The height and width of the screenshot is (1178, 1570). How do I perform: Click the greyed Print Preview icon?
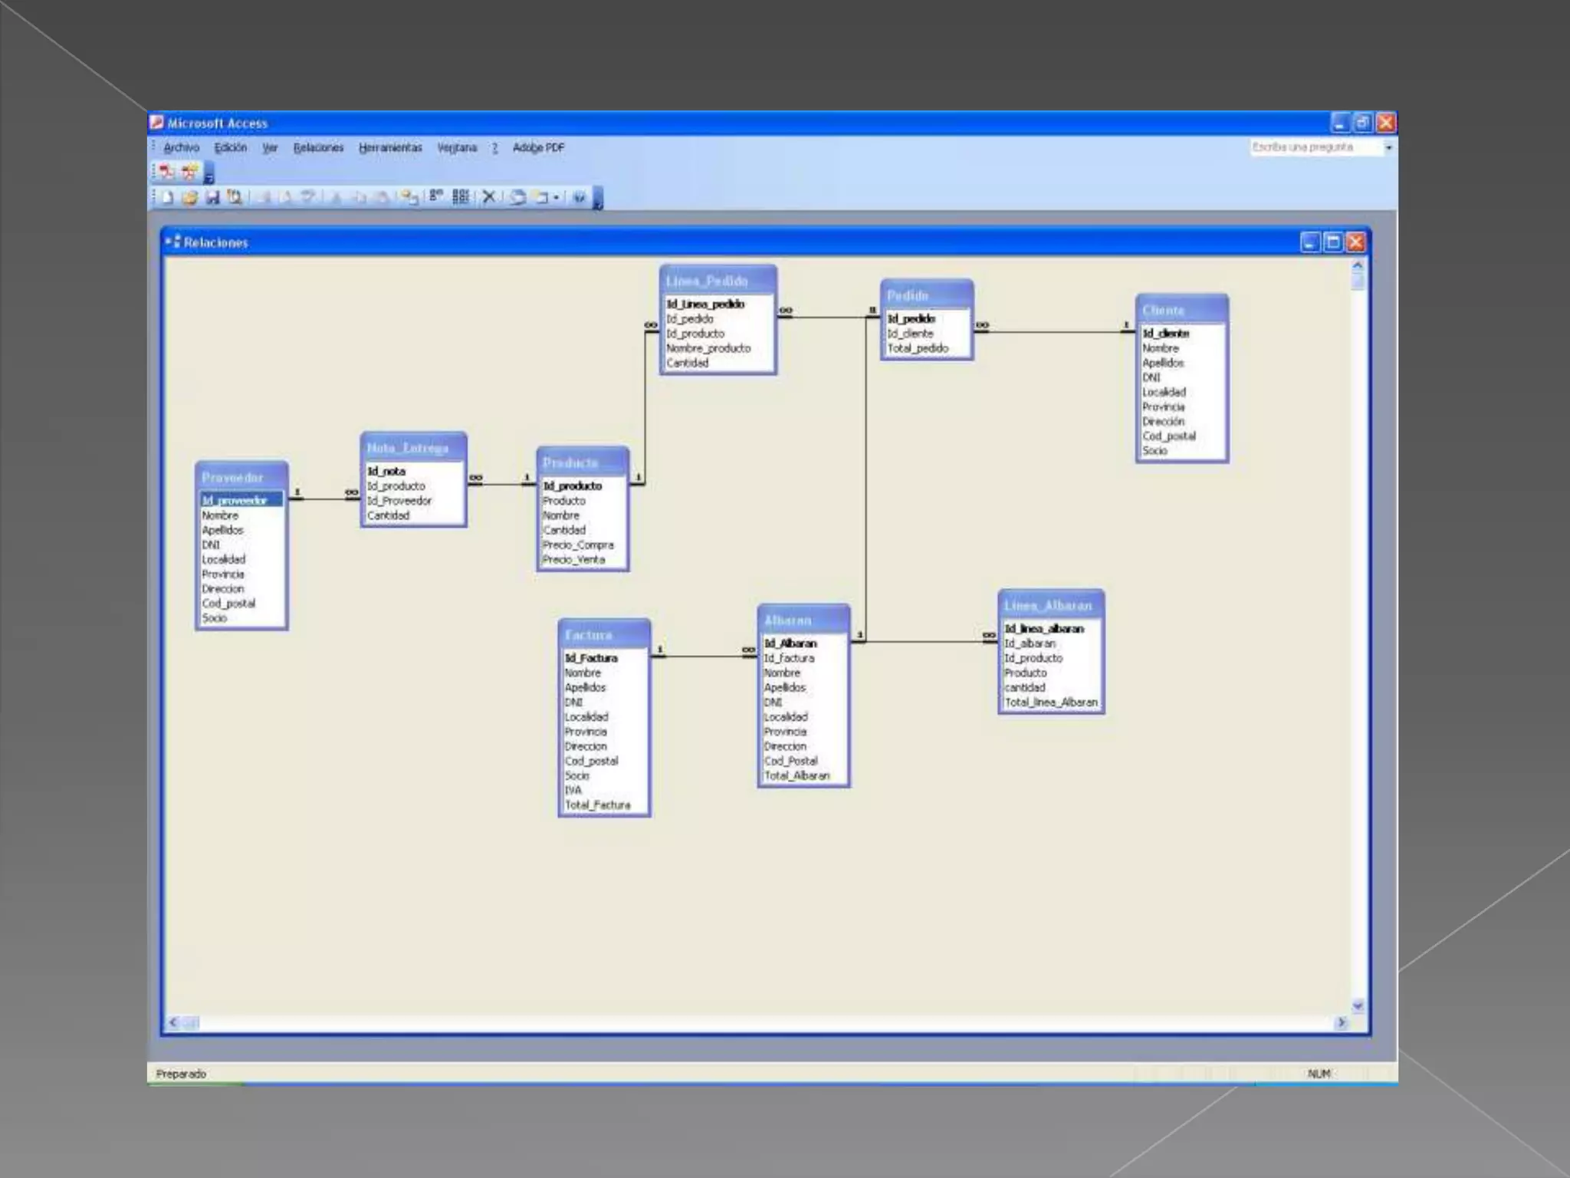pos(286,197)
